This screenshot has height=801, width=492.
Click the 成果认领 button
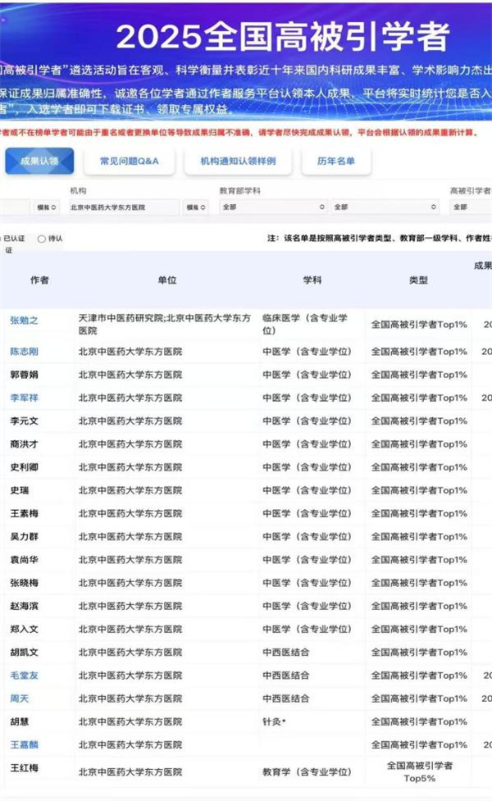tap(39, 161)
